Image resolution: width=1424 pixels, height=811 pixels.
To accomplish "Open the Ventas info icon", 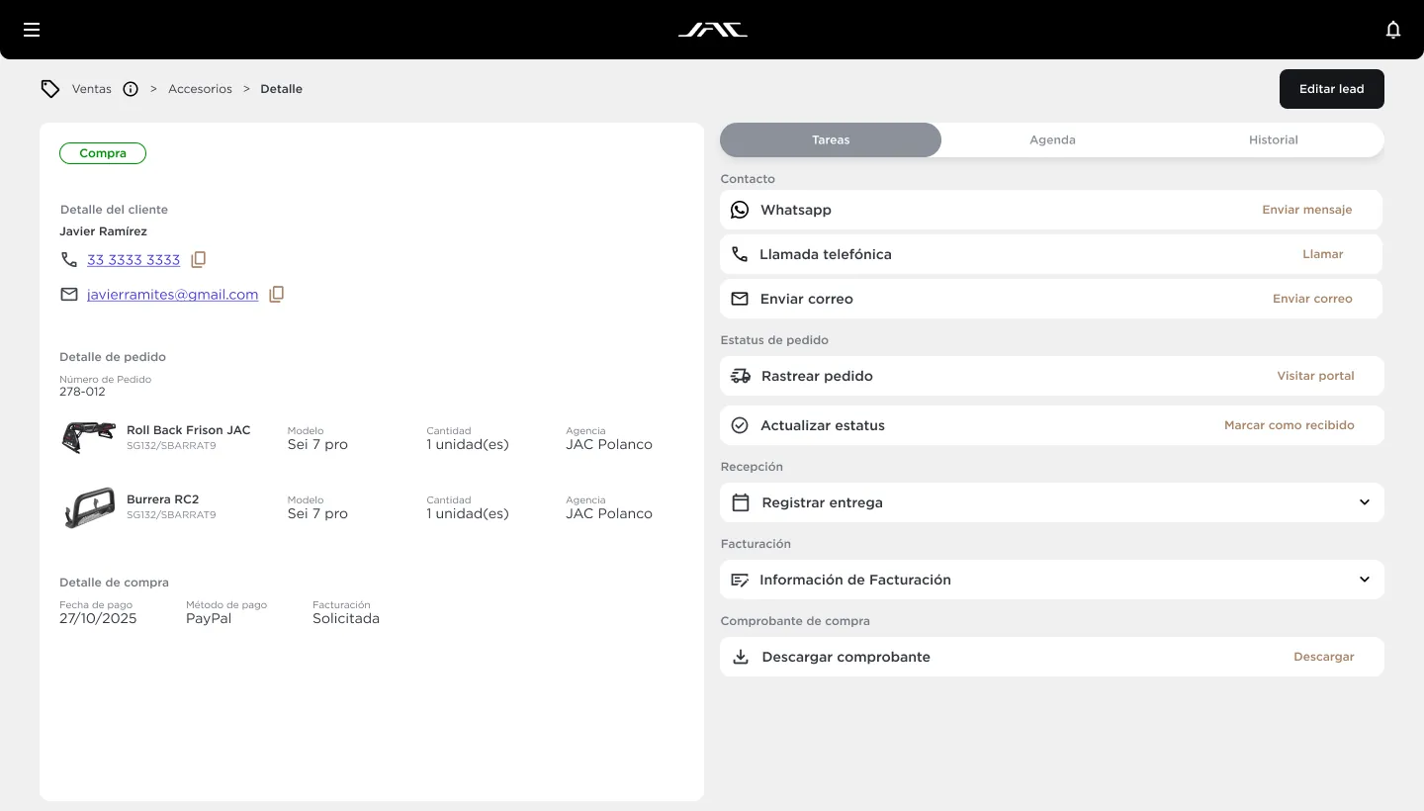I will (131, 89).
